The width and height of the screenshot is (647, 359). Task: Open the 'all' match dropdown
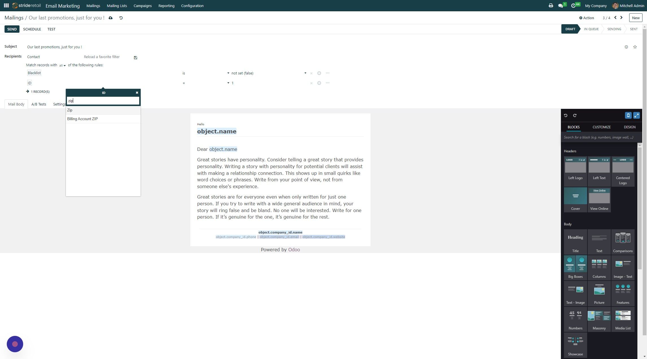click(62, 65)
